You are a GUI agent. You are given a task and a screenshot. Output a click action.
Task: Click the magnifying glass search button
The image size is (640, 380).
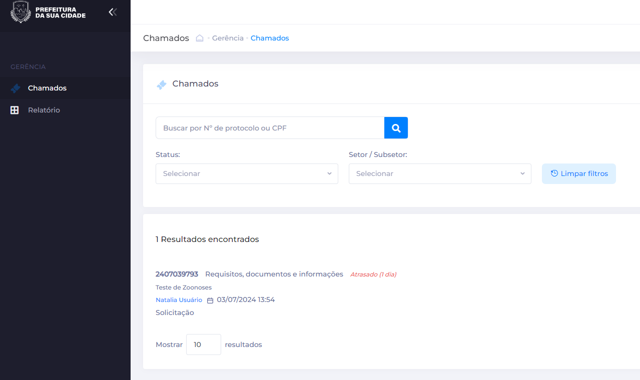tap(396, 128)
